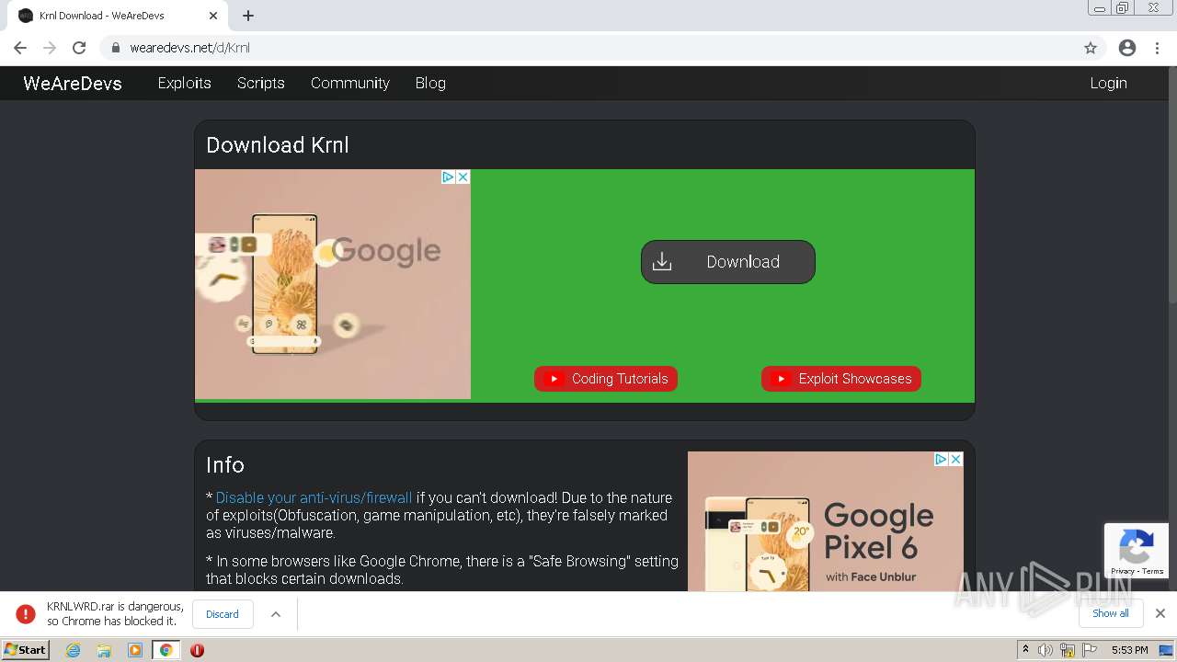Close the top Google ad with X icon
Image resolution: width=1177 pixels, height=662 pixels.
pyautogui.click(x=463, y=177)
